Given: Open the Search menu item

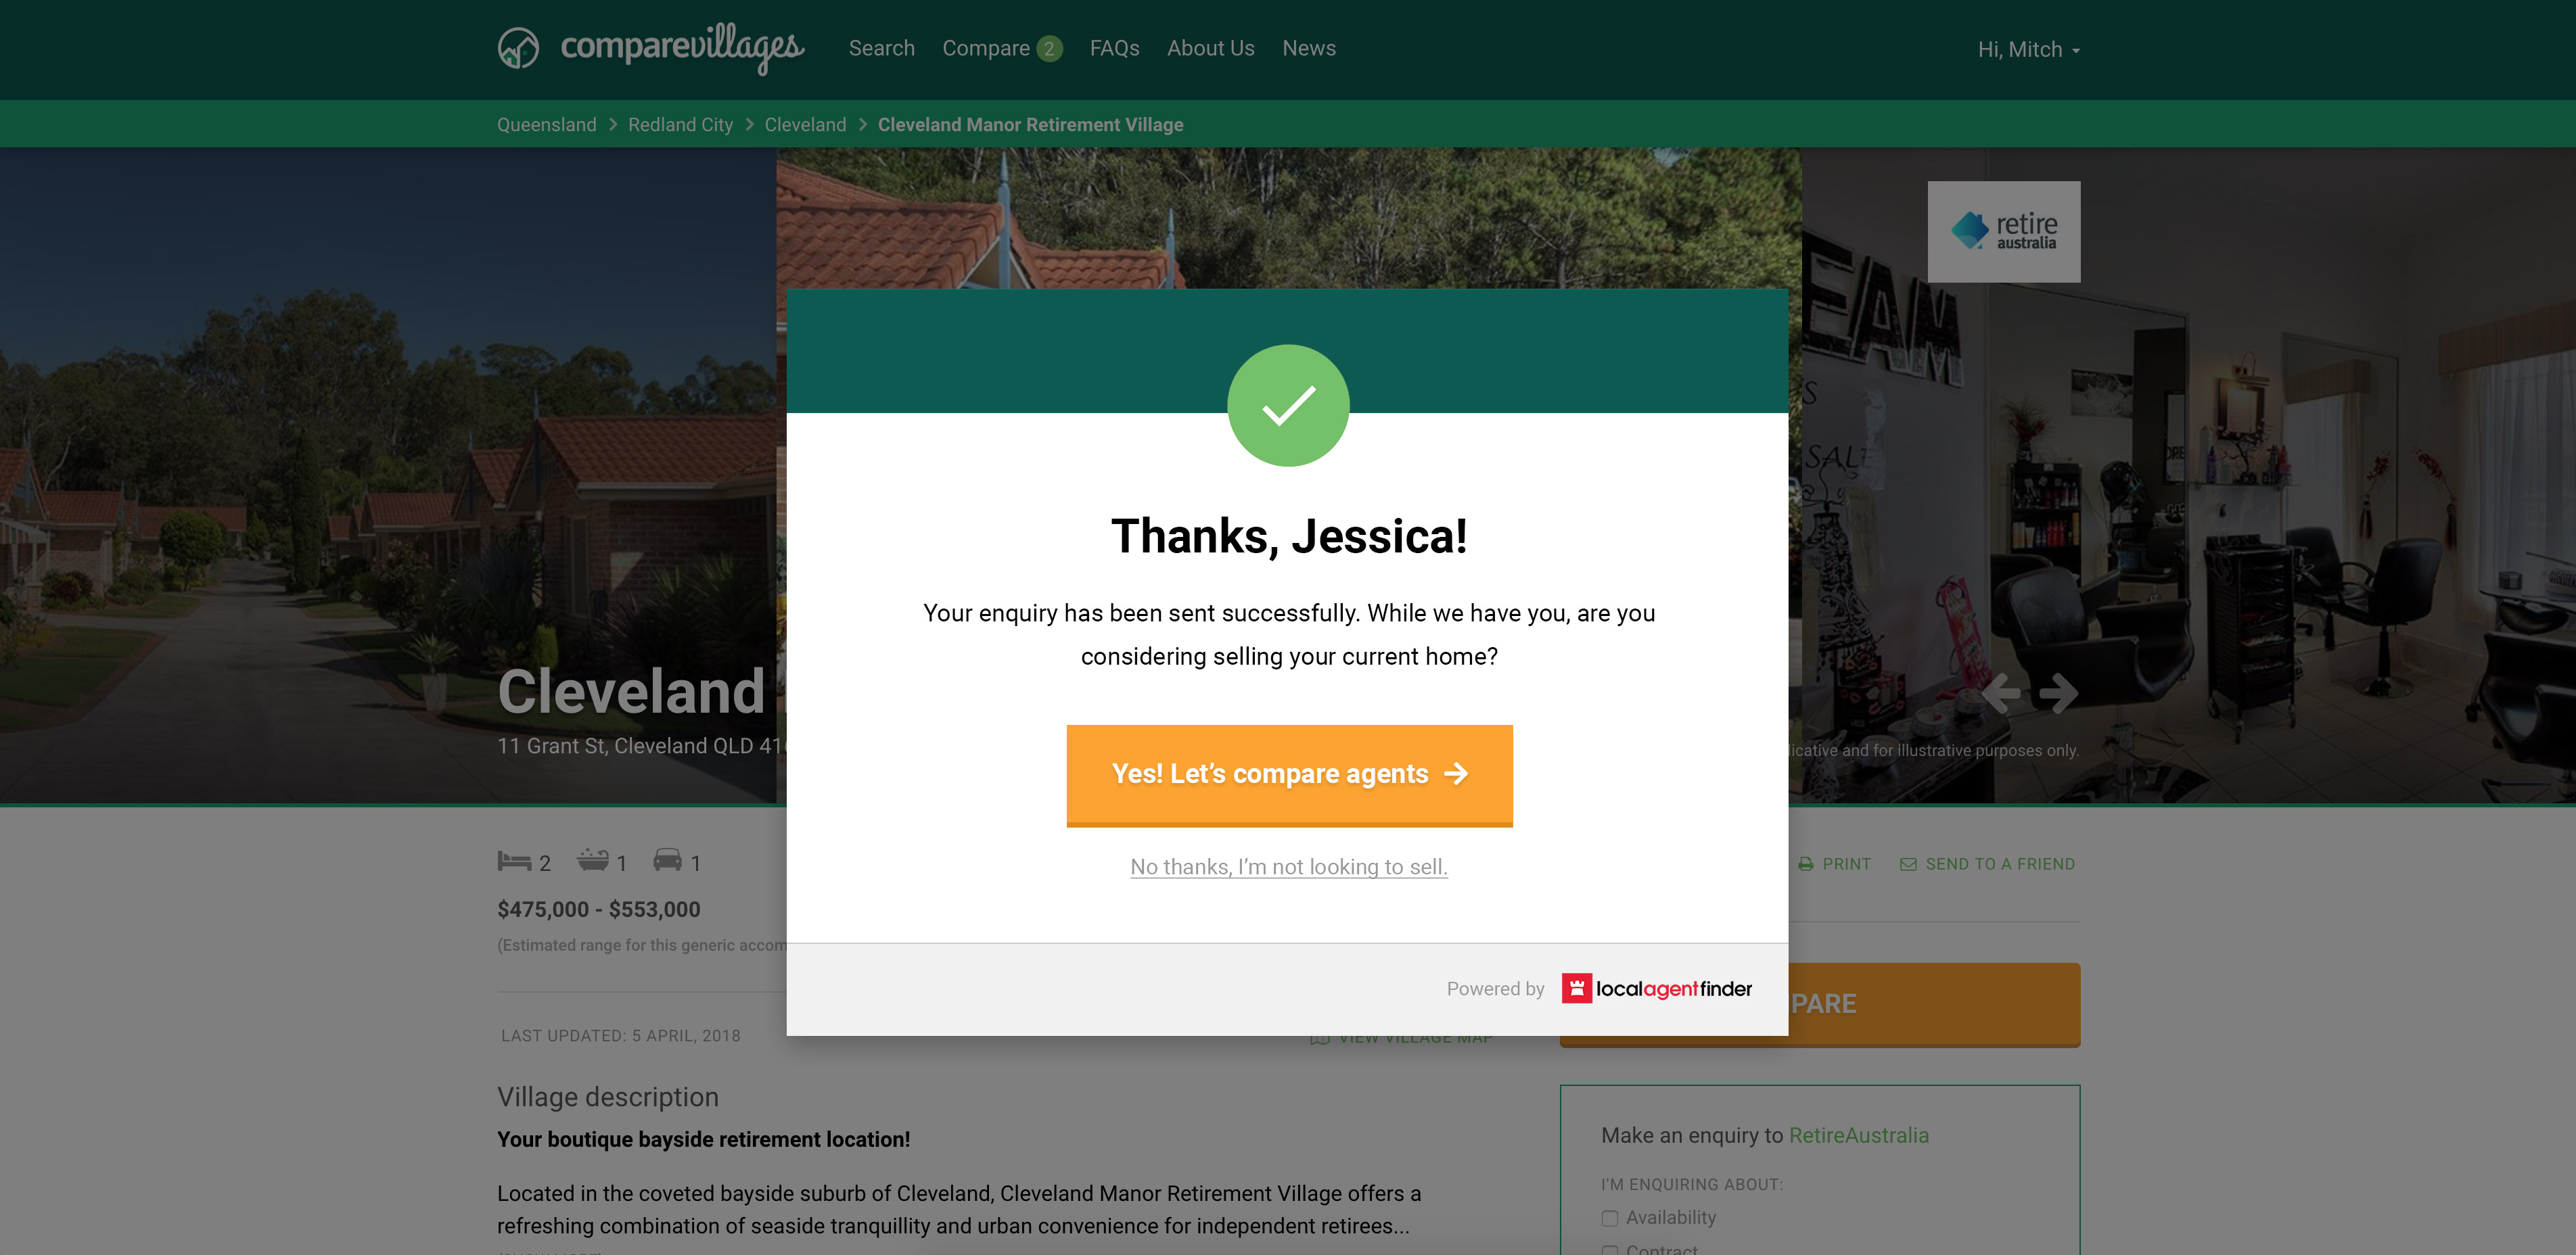Looking at the screenshot, I should [881, 48].
